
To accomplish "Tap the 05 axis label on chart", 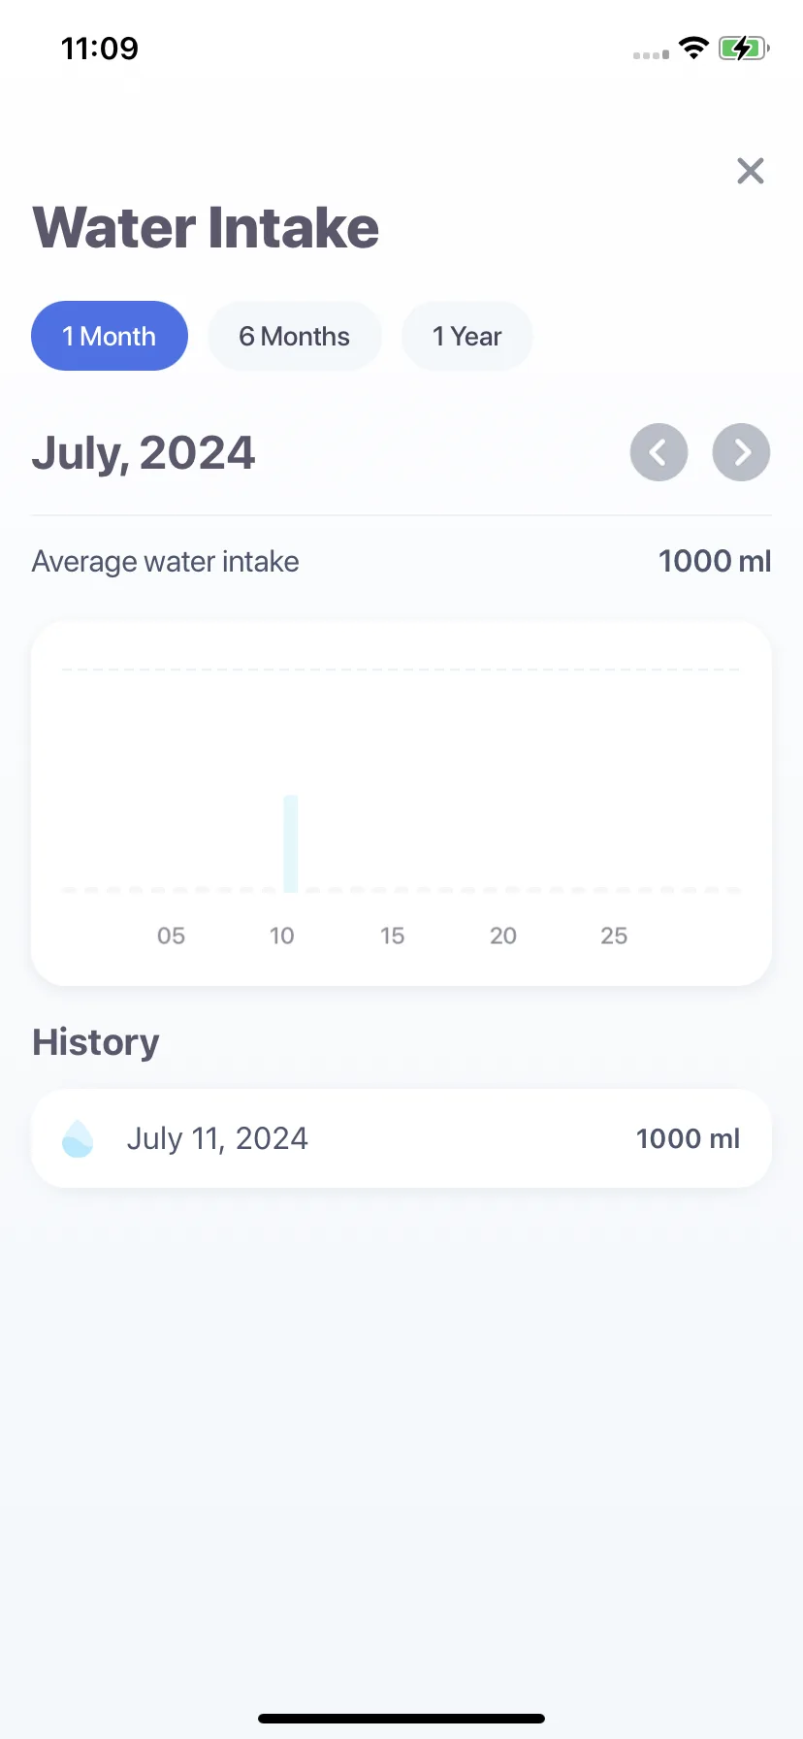I will click(171, 935).
